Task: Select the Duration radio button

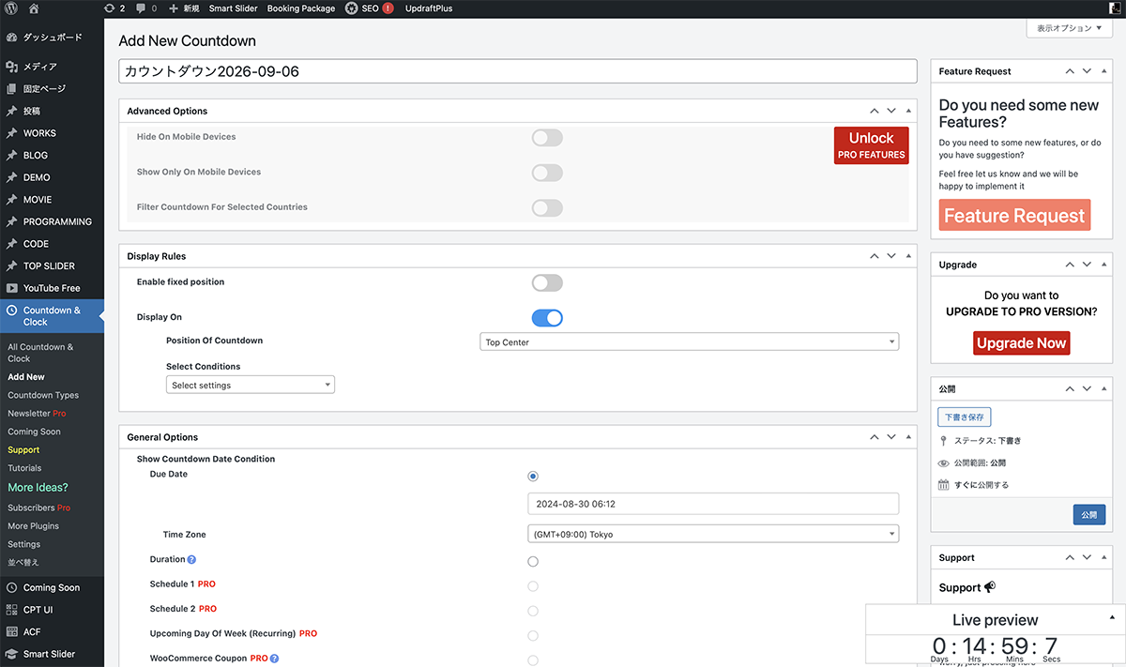Action: click(533, 561)
